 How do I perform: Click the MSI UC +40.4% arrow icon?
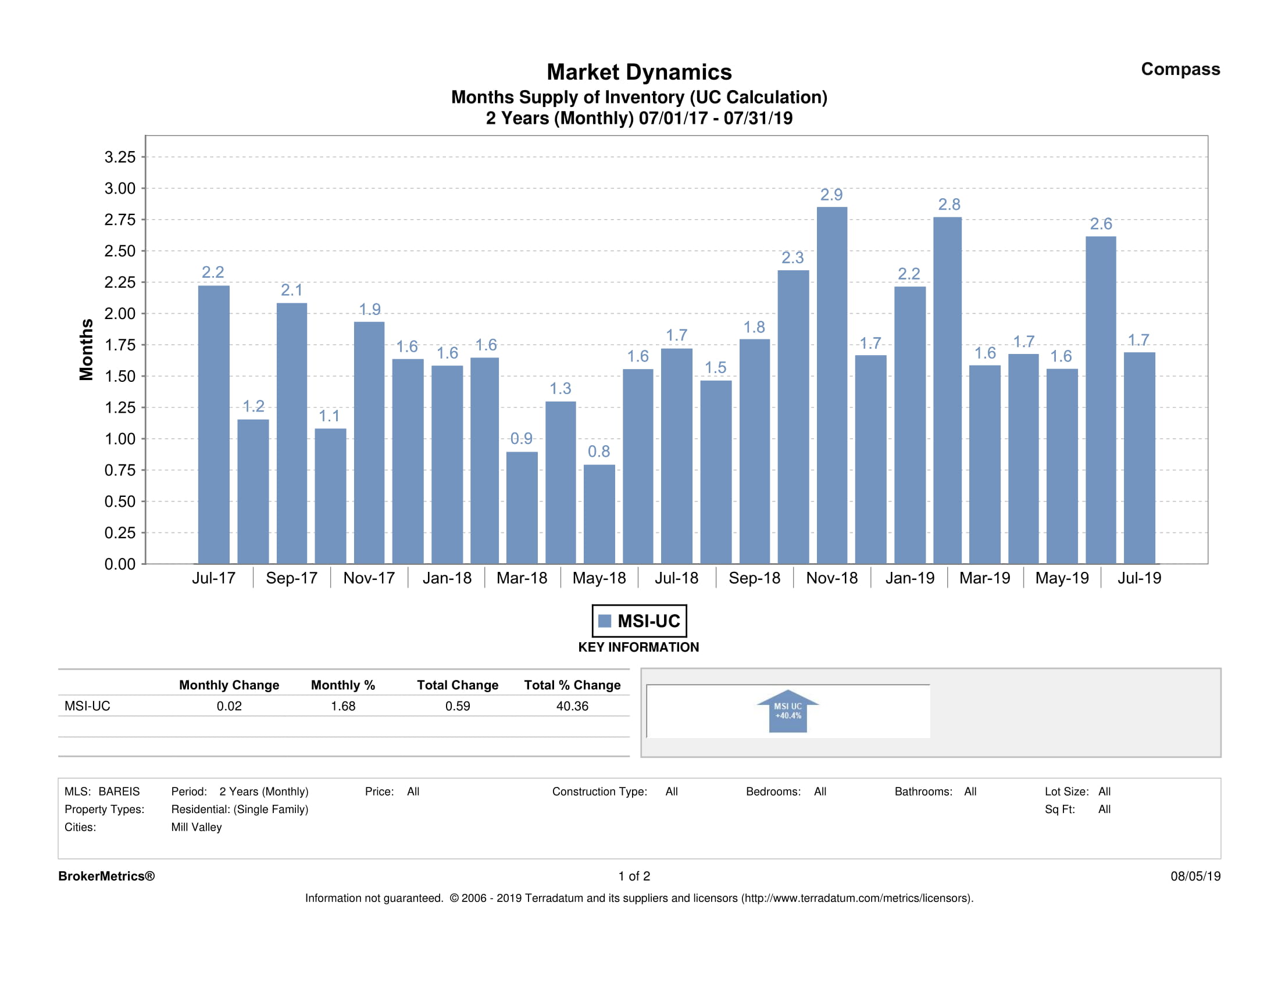pyautogui.click(x=788, y=711)
